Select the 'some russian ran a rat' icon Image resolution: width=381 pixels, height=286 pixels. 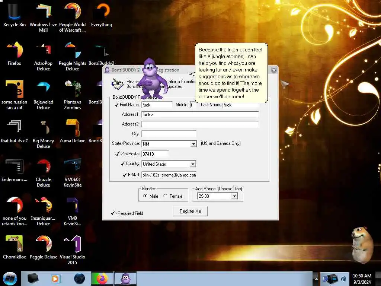pyautogui.click(x=15, y=95)
